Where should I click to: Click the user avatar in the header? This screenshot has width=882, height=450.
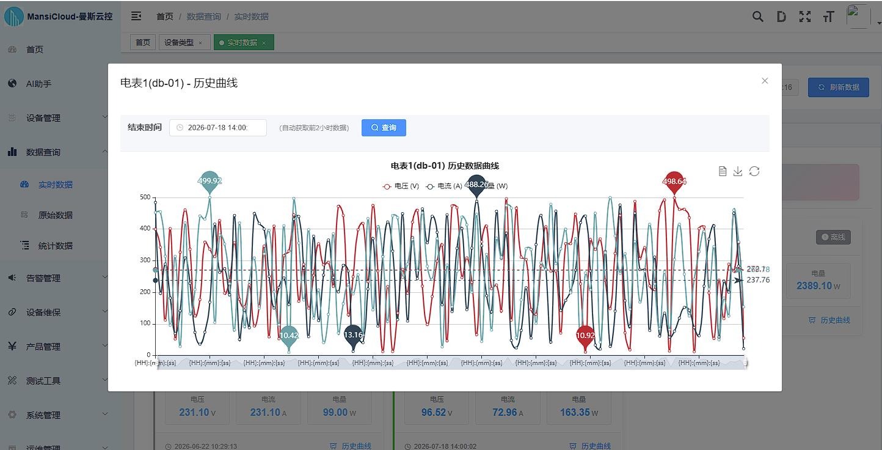tap(858, 17)
